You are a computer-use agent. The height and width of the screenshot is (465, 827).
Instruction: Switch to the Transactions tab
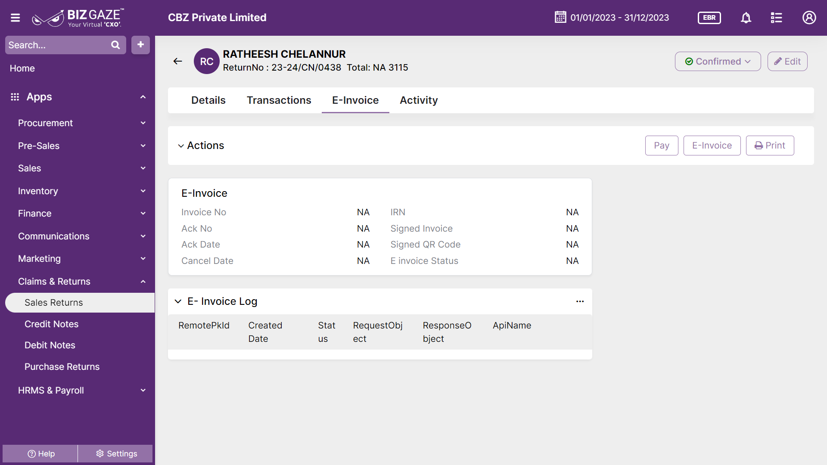(279, 100)
